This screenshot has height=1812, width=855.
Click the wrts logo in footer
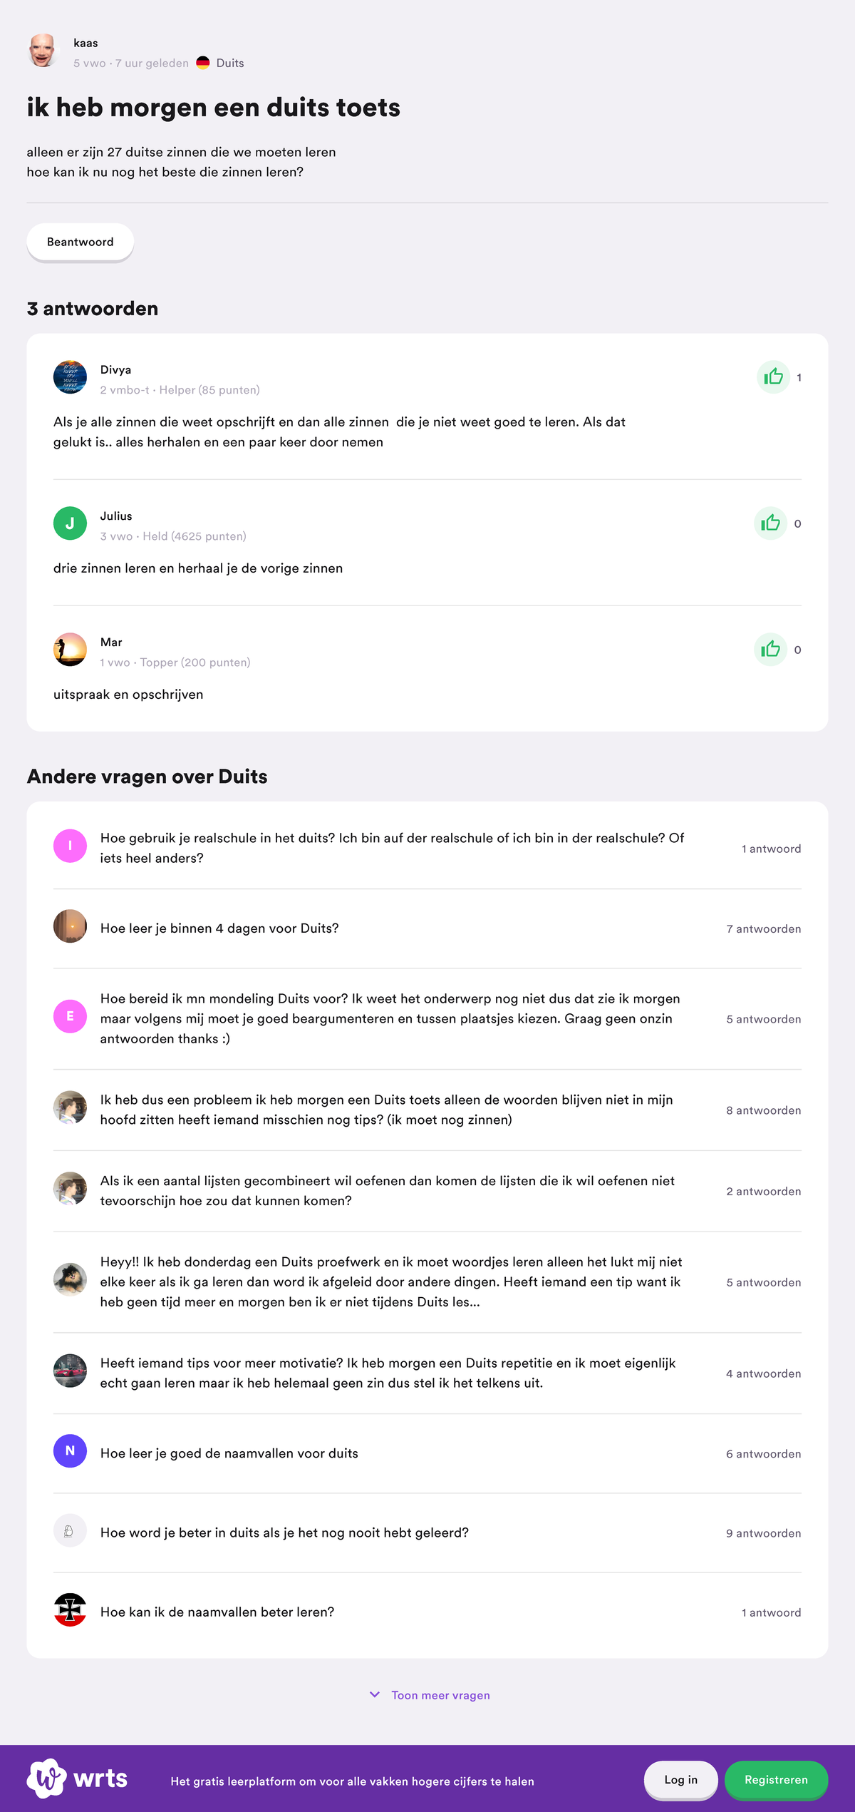coord(78,1778)
